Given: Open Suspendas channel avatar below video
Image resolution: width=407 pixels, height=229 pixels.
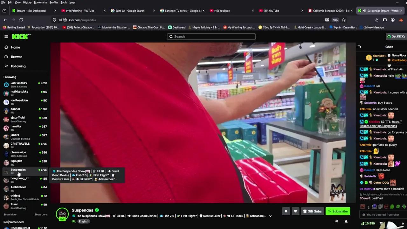Looking at the screenshot, I should pyautogui.click(x=62, y=214).
